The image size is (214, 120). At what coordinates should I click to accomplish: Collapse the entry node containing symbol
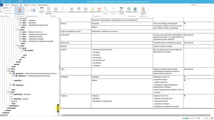(x=16, y=46)
